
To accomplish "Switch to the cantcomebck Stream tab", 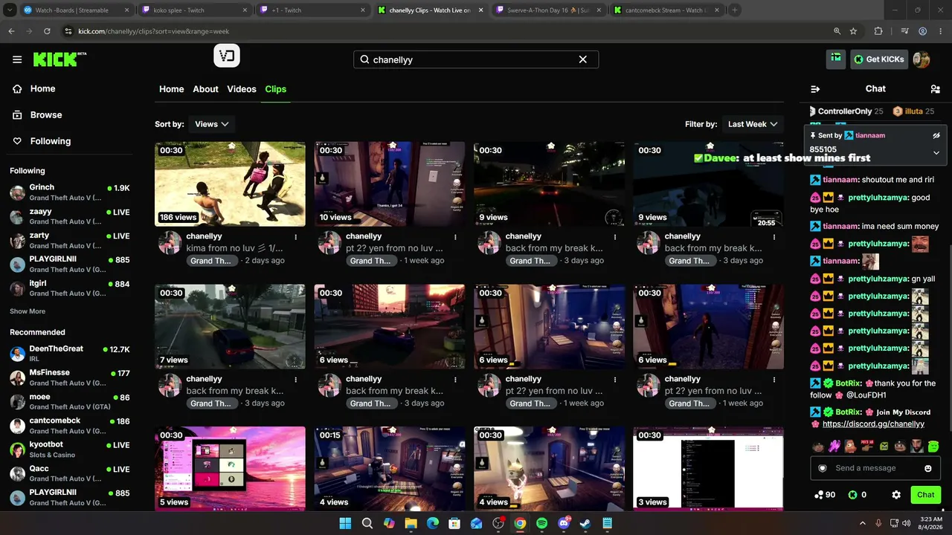I will (666, 10).
